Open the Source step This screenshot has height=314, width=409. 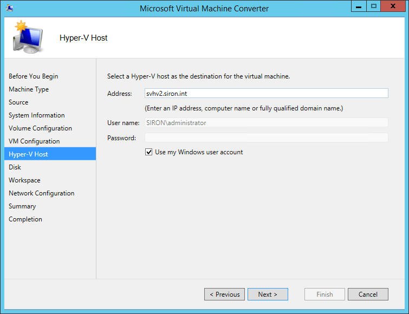18,102
